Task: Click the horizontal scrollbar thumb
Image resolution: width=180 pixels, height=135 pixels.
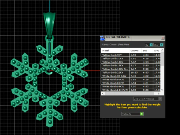Action: pyautogui.click(x=129, y=93)
